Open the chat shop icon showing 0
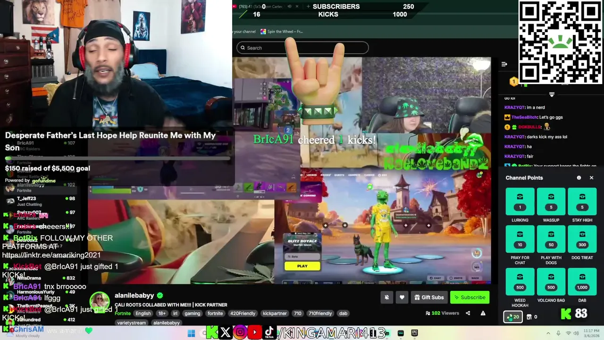Viewport: 604px width, 340px height. 532,317
